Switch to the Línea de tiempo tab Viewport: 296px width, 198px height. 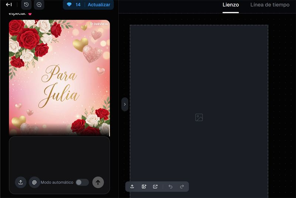[x=270, y=5]
